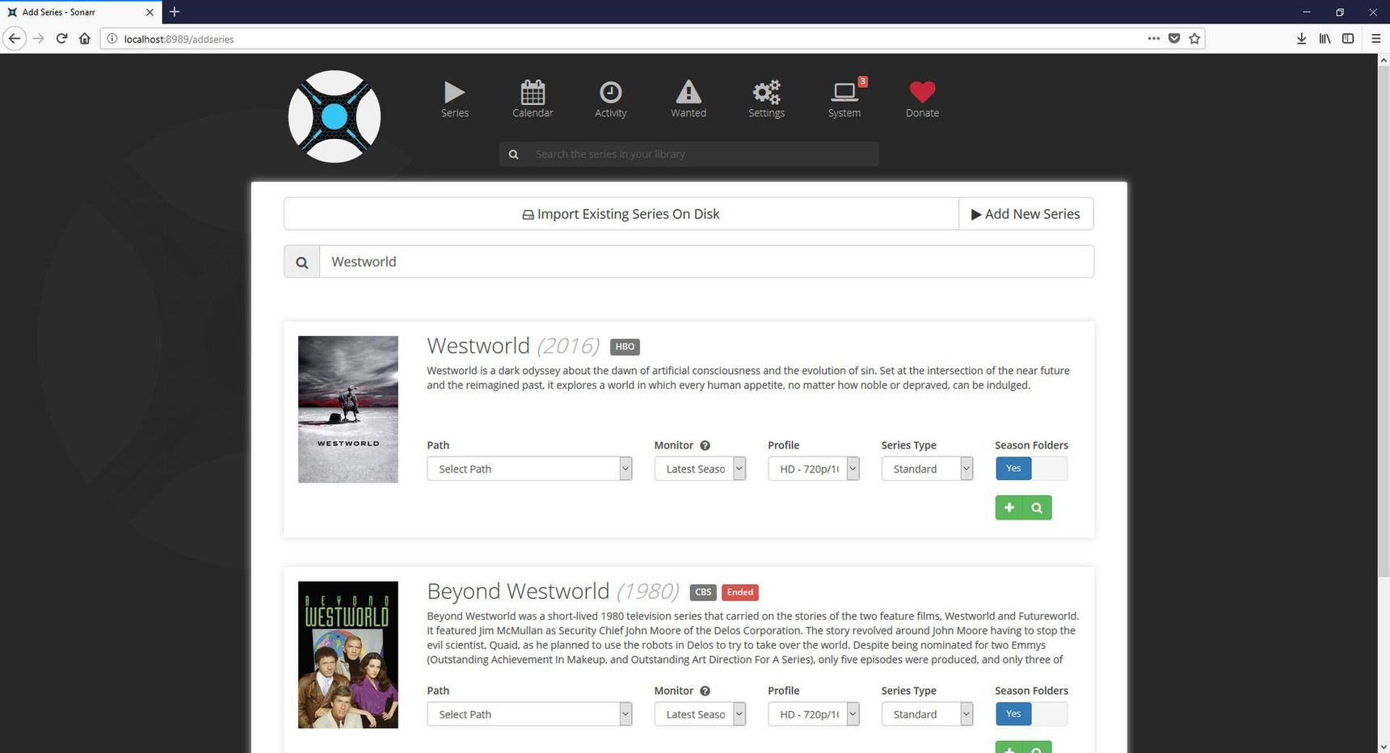Open the Beyond Westworld (1980) title link
The image size is (1390, 753).
[x=553, y=591]
